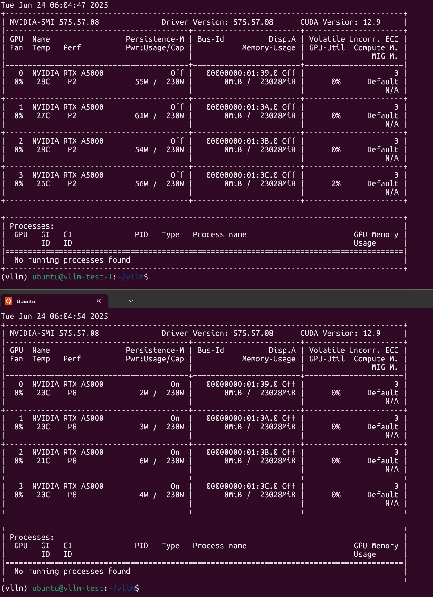
Task: Click the '56W' power usage value
Action: (142, 183)
